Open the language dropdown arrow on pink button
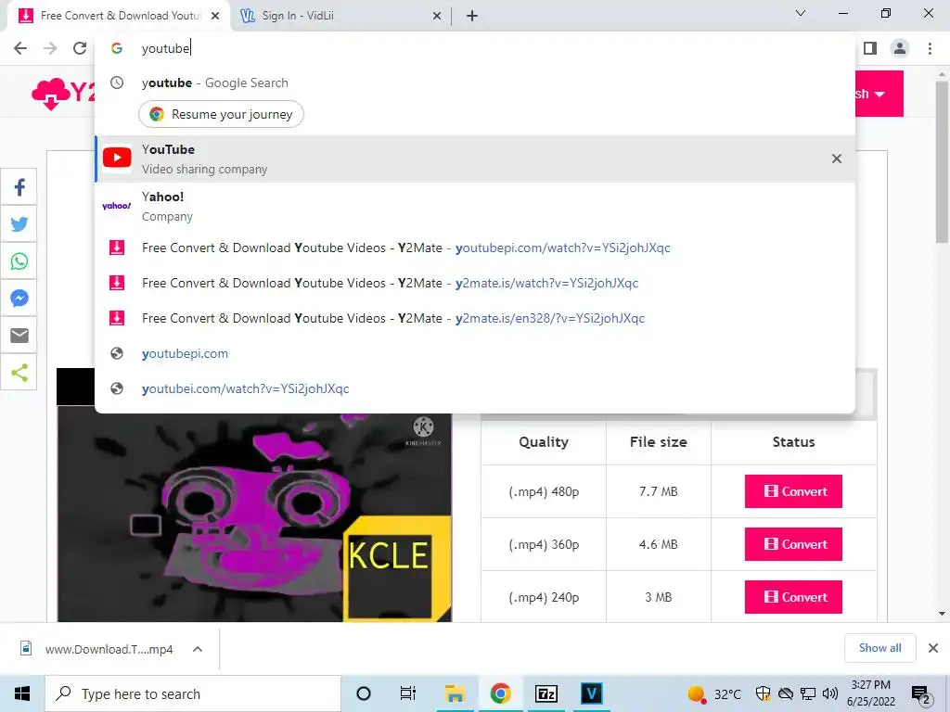The height and width of the screenshot is (712, 950). [x=879, y=95]
